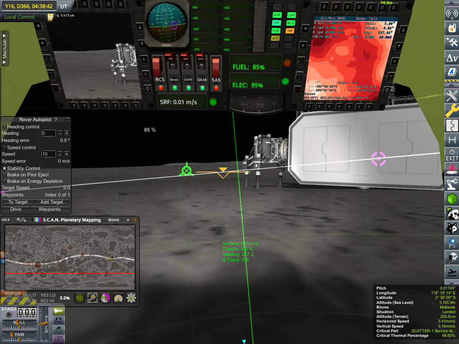Close the SCAN Planetary Mapping window
The image size is (459, 344).
pyautogui.click(x=135, y=220)
